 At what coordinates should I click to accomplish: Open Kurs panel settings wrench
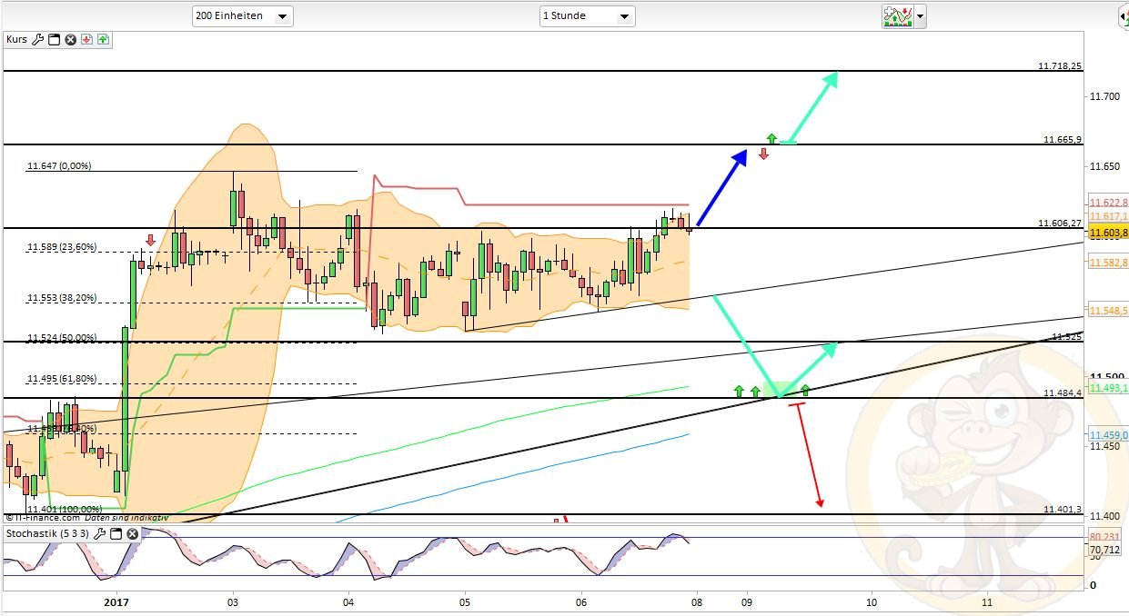(x=37, y=39)
